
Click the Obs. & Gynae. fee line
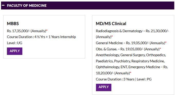(x=128, y=49)
